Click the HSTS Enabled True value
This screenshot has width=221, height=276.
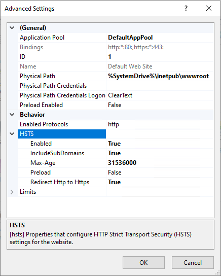114,144
